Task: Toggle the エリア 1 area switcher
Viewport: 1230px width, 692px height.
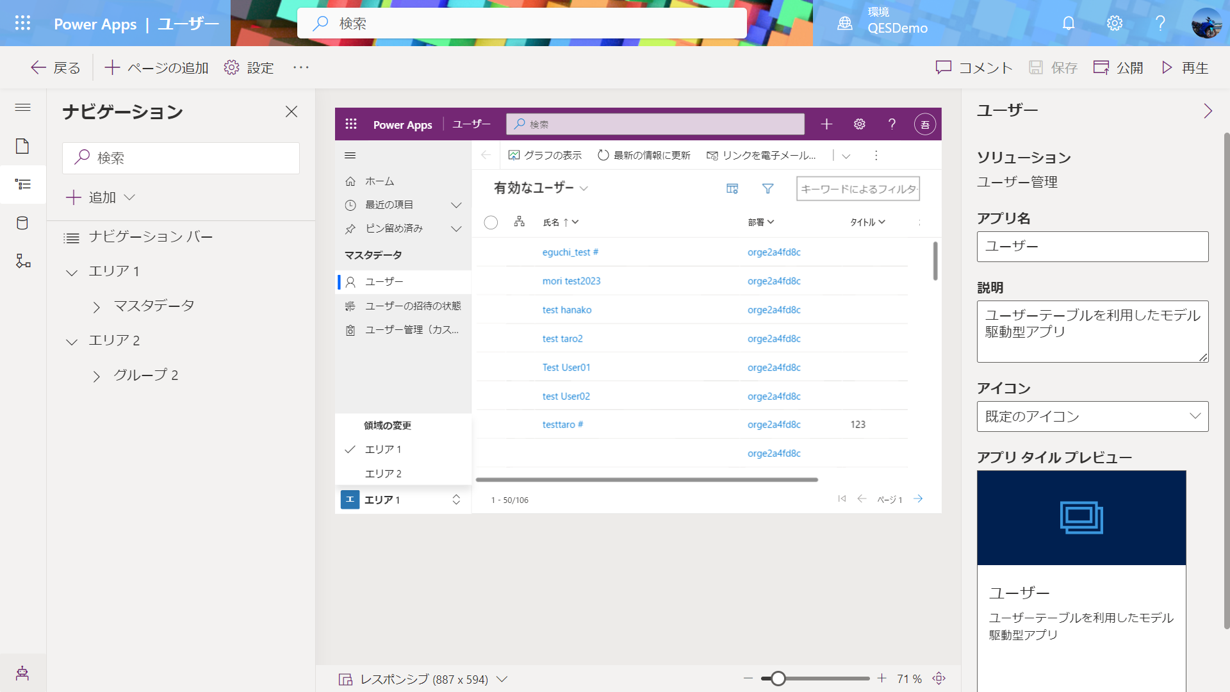Action: pos(403,500)
